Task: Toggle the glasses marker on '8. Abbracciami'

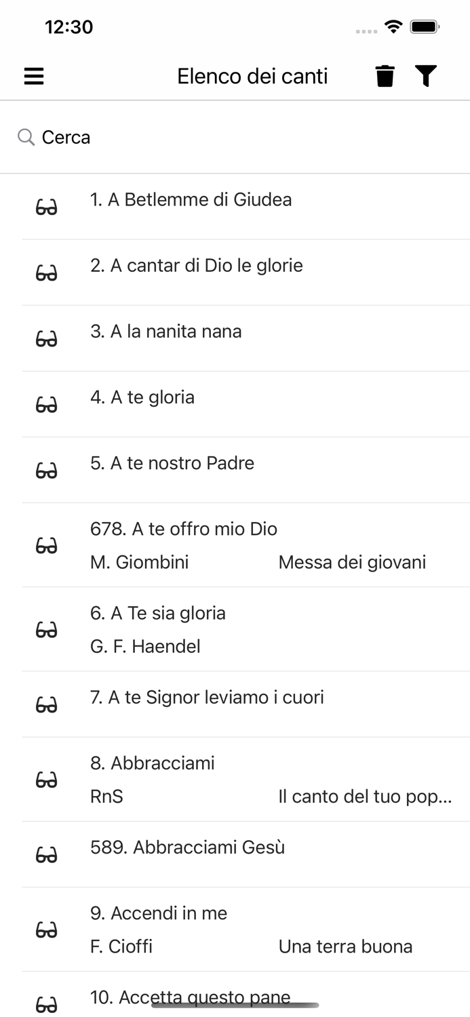Action: [45, 780]
